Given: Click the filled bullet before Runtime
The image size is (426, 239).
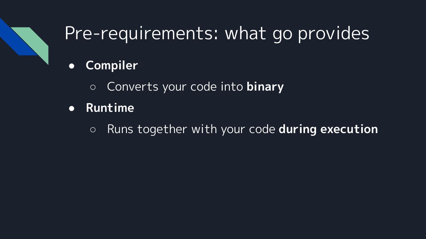Looking at the screenshot, I should click(x=72, y=108).
